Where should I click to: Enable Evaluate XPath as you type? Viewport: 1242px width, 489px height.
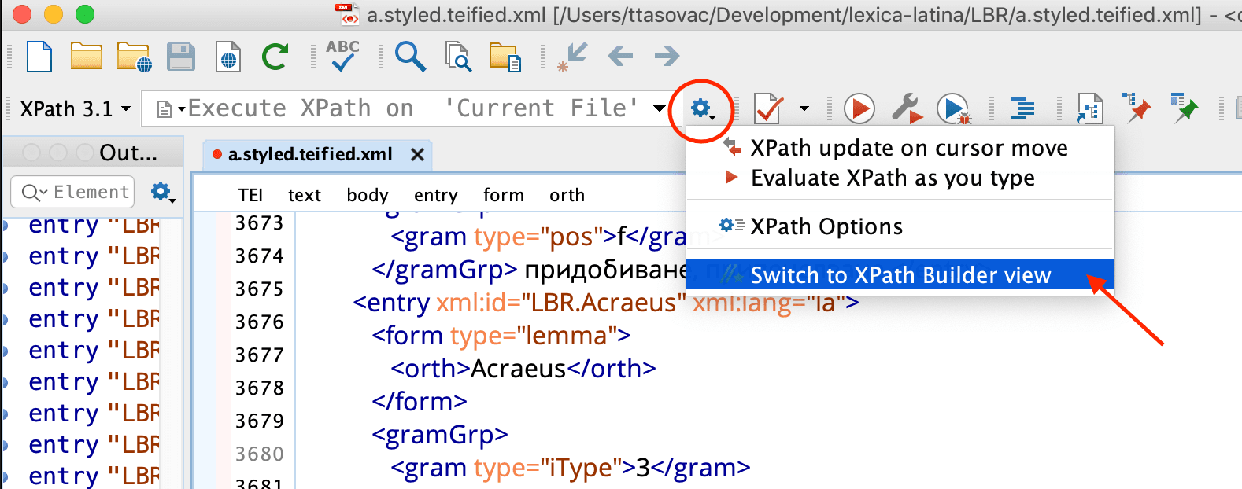point(892,178)
